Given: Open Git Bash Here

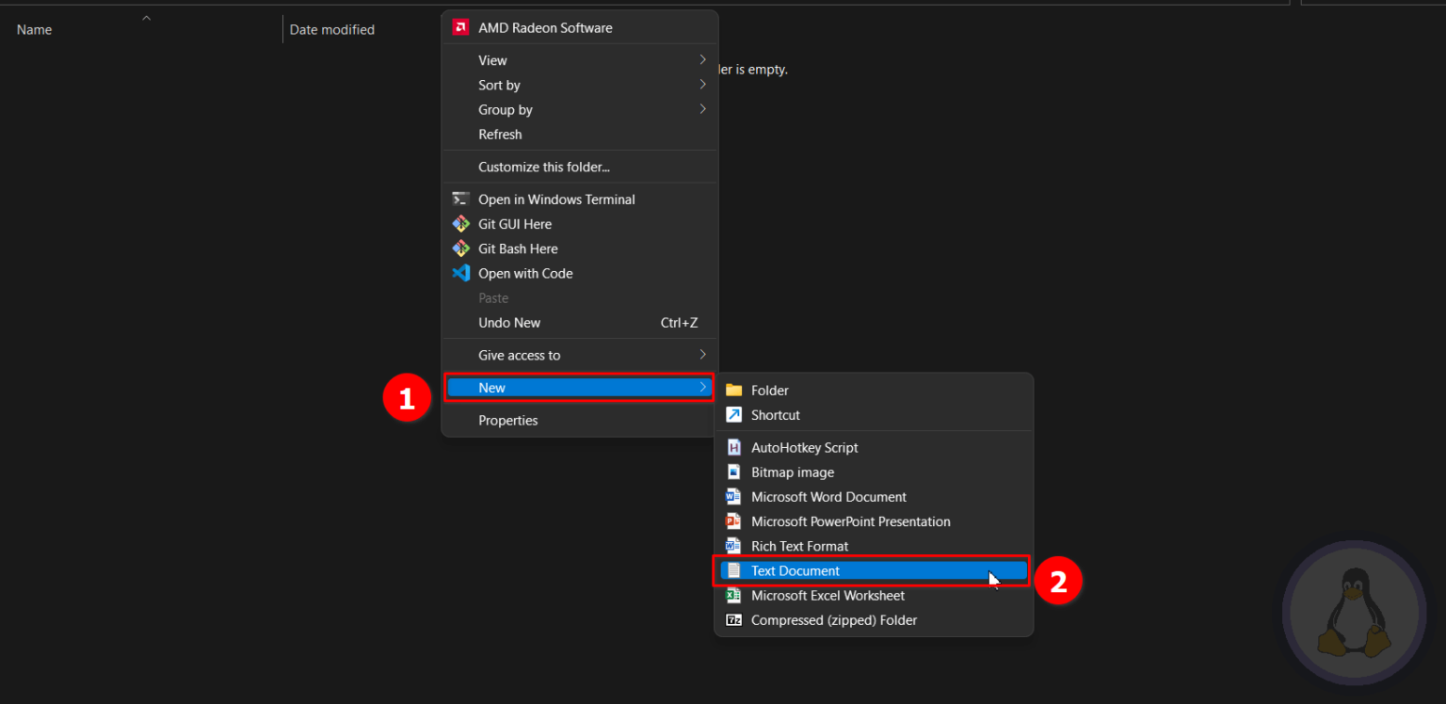Looking at the screenshot, I should coord(516,248).
